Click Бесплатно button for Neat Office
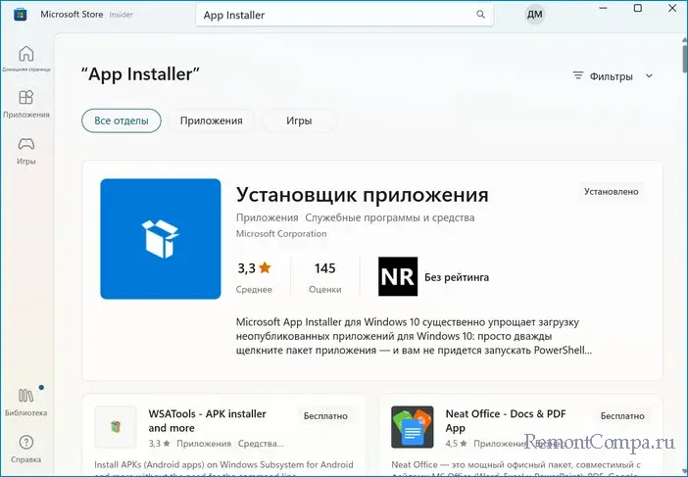The width and height of the screenshot is (688, 477). [x=621, y=415]
